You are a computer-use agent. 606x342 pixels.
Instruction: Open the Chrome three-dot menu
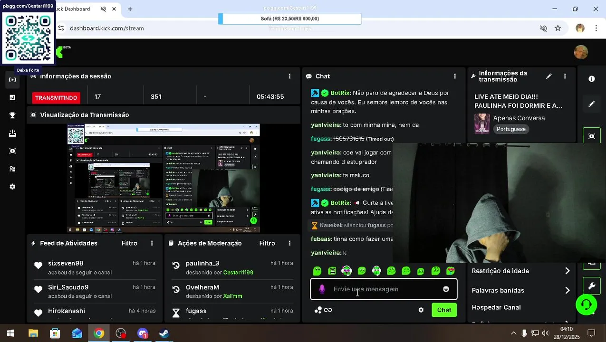pos(596,28)
